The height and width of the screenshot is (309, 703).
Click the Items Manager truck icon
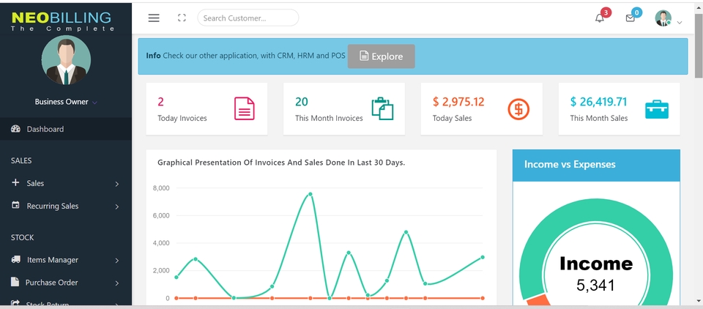click(15, 259)
